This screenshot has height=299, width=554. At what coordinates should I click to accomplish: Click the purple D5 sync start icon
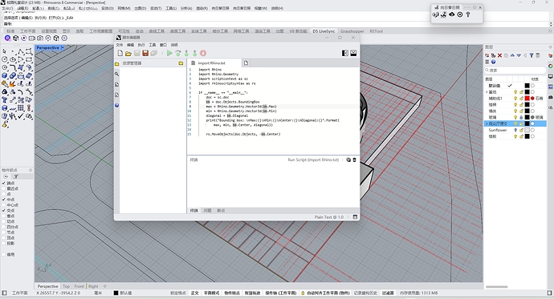click(8, 38)
